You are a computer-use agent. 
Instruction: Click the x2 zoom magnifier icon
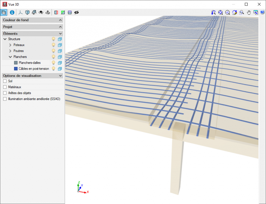tap(228, 12)
